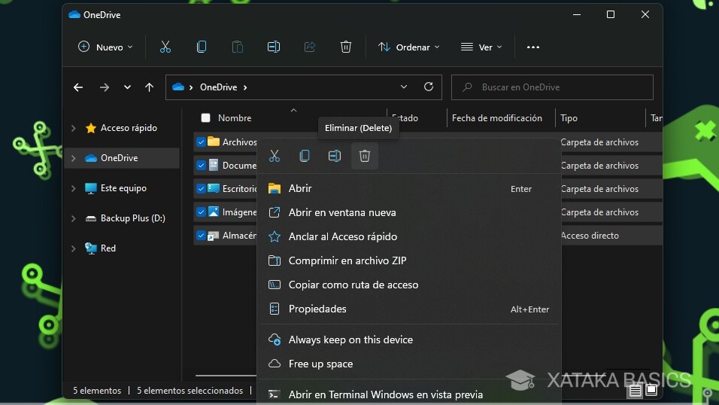
Task: Uncheck the Imágenes row checkbox
Action: (201, 212)
